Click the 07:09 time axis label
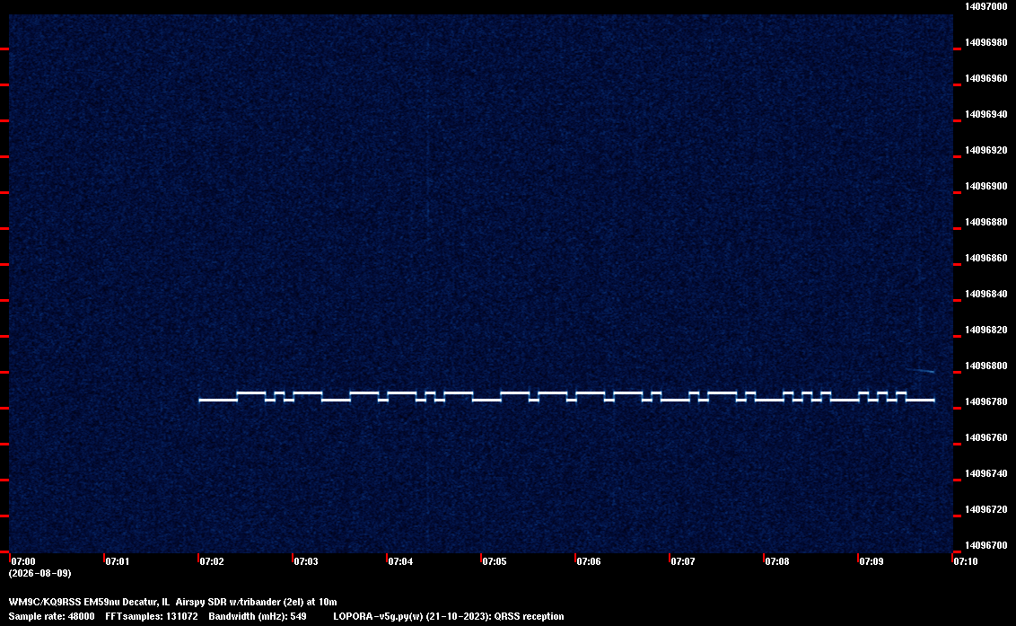This screenshot has height=626, width=1016. 871,561
